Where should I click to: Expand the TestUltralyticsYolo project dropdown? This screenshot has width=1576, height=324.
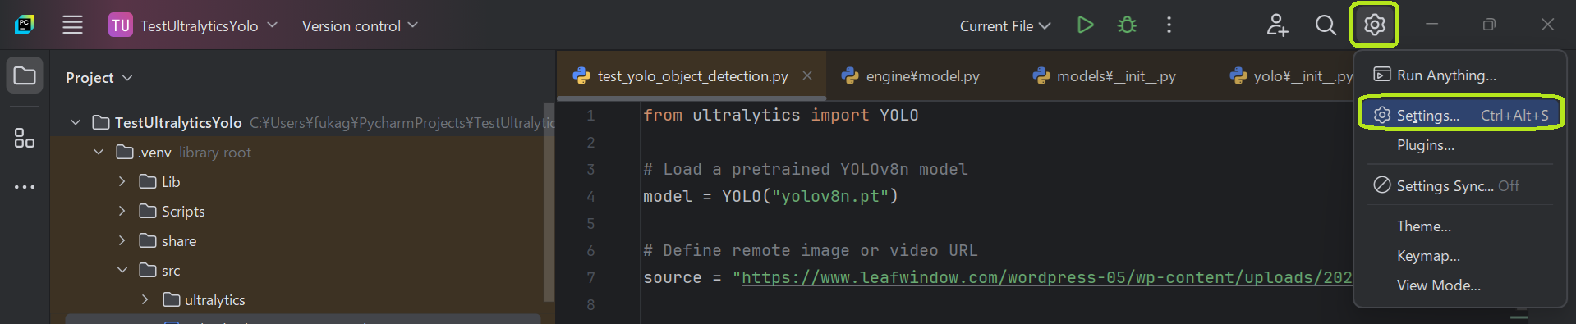tap(193, 25)
